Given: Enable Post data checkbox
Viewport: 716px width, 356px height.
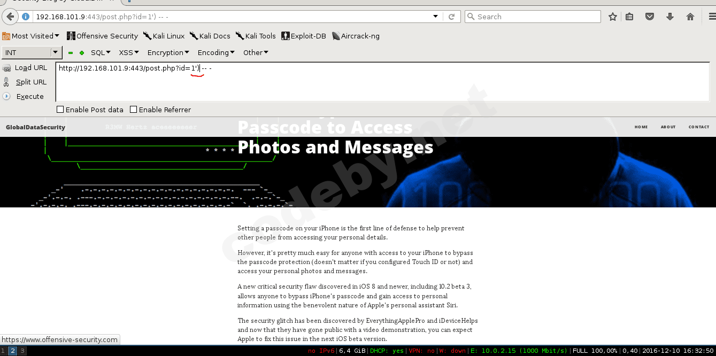Looking at the screenshot, I should (60, 110).
